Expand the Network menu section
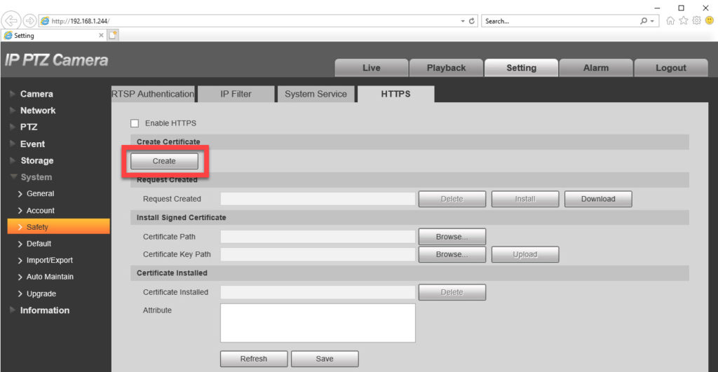Image resolution: width=718 pixels, height=372 pixels. [38, 111]
